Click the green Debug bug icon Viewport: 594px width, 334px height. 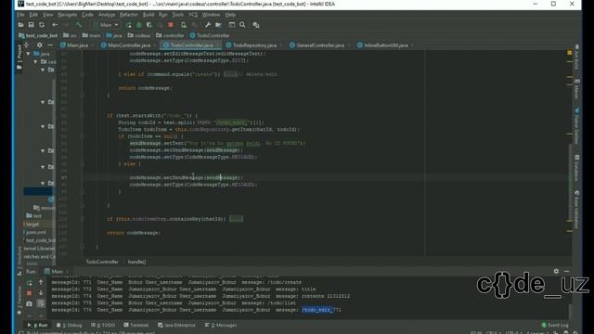coord(139,25)
